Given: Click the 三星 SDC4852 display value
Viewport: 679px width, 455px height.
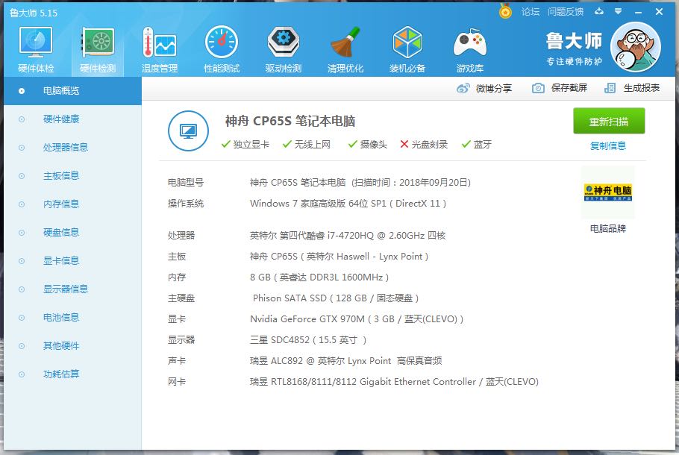Looking at the screenshot, I should coord(308,340).
